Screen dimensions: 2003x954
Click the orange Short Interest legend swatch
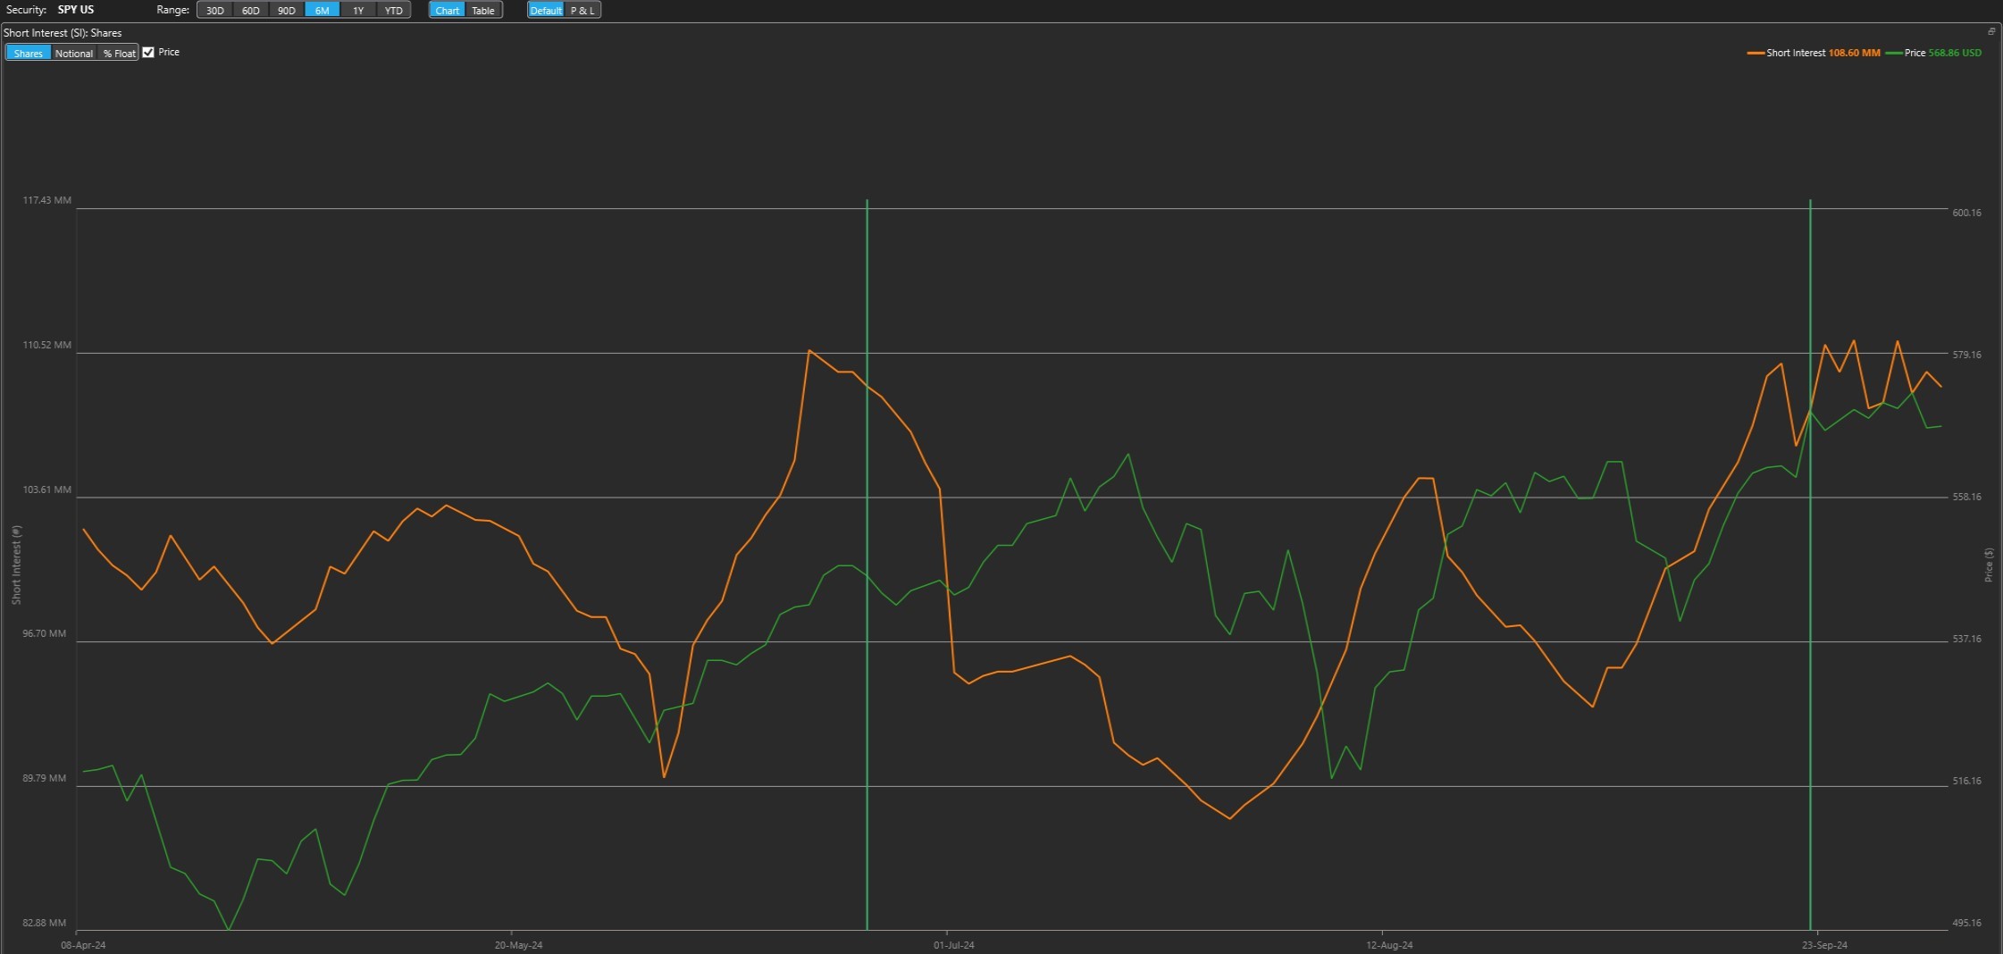tap(1756, 54)
